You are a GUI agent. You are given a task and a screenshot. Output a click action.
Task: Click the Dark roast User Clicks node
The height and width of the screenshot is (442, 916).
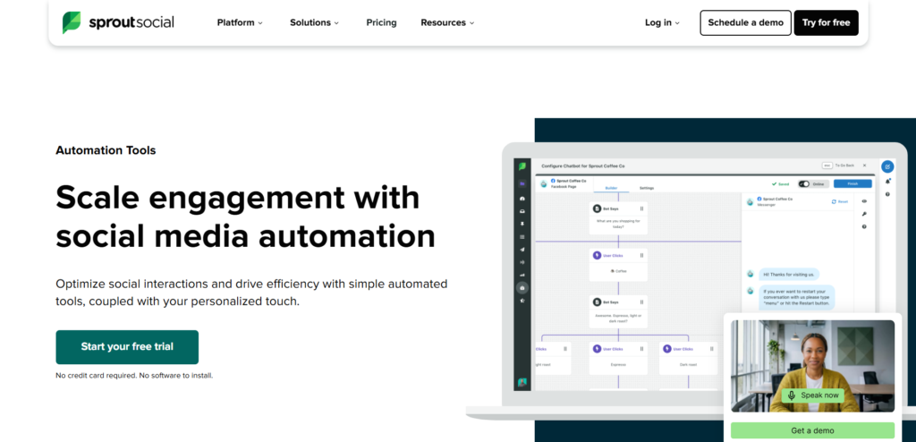(688, 359)
